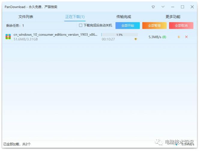200x151 pixels.
Task: Click the green (8) connections count
Action: [164, 37]
